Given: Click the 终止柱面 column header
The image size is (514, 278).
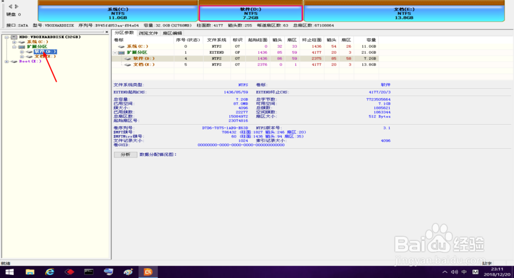Looking at the screenshot, I should click(311, 40).
